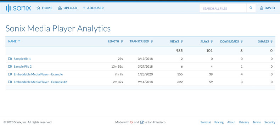
Task: Sort by VIEWS column arrows
Action: tap(181, 41)
